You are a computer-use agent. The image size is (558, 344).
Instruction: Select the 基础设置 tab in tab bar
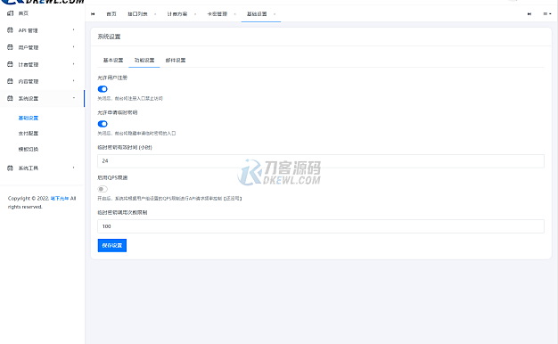[x=257, y=14]
